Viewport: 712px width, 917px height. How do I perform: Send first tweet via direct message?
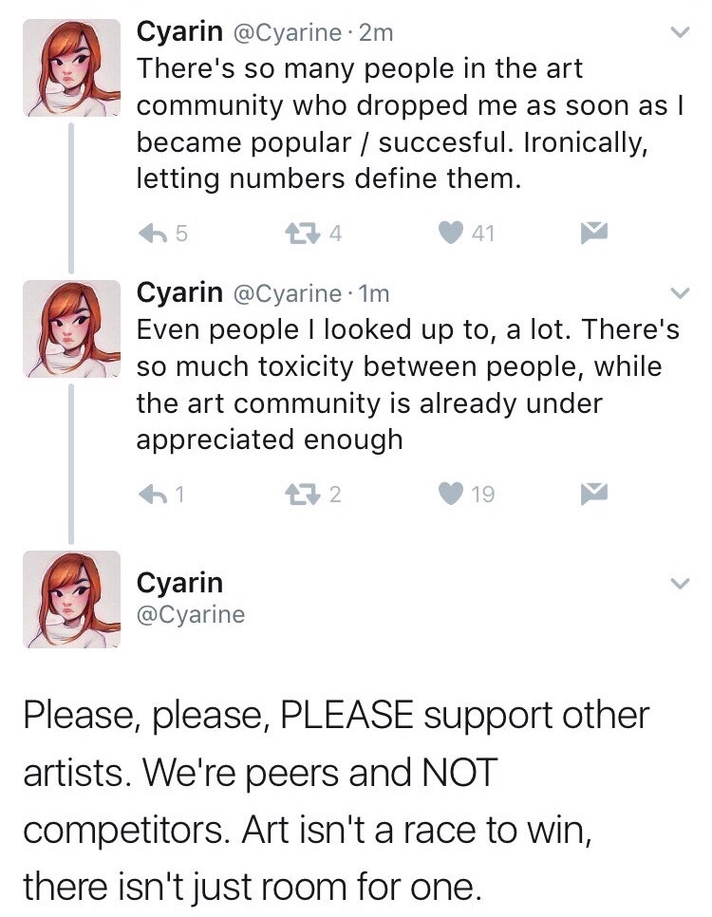coord(594,233)
